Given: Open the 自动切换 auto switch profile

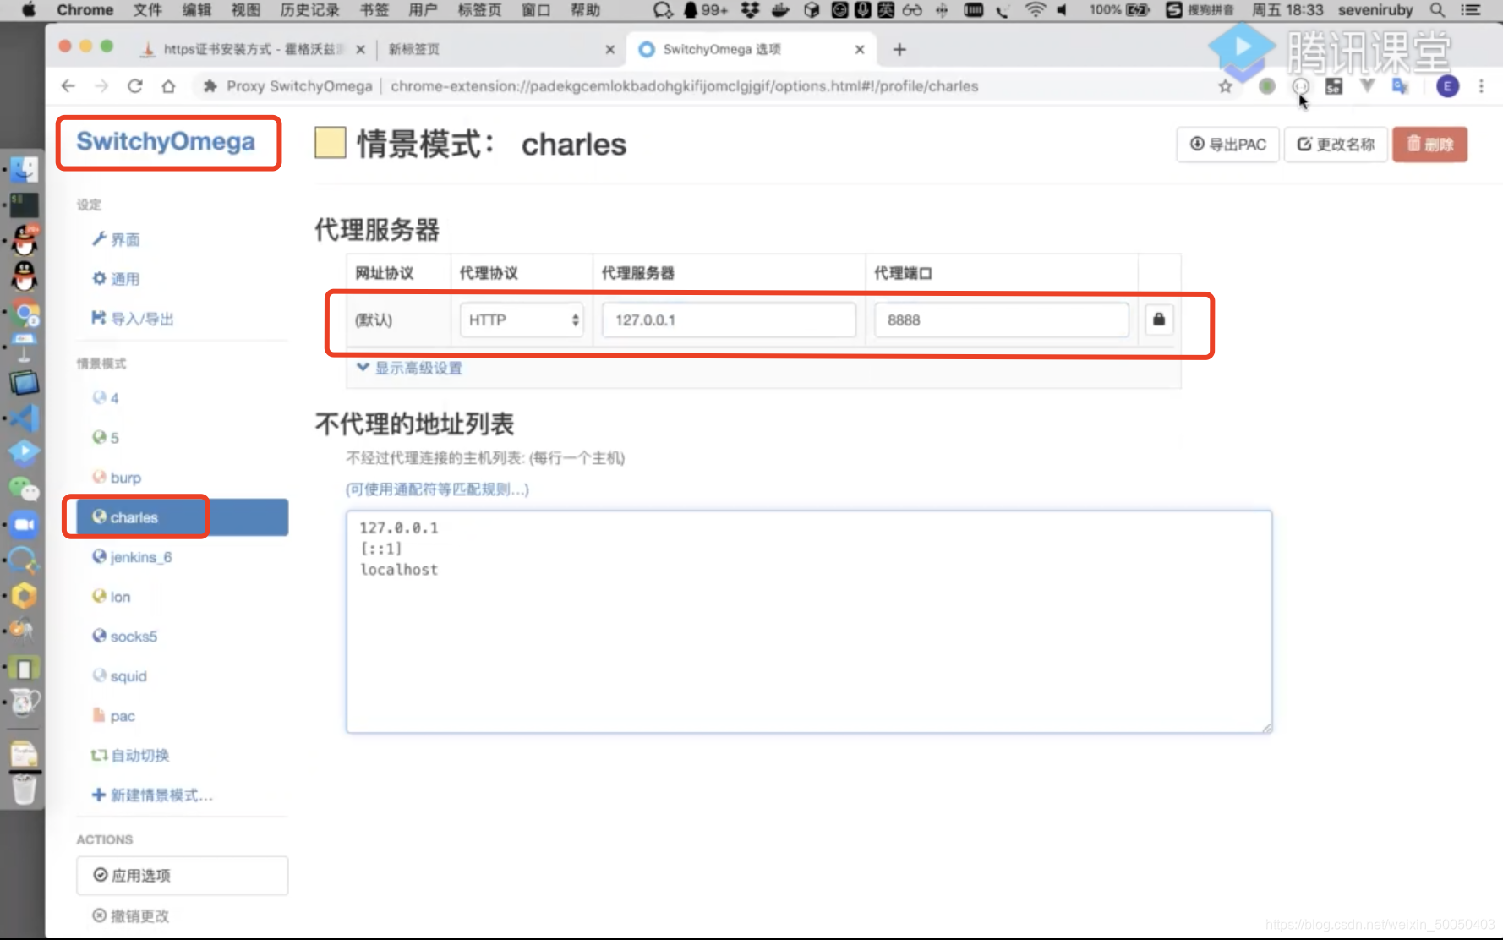Looking at the screenshot, I should coord(130,756).
